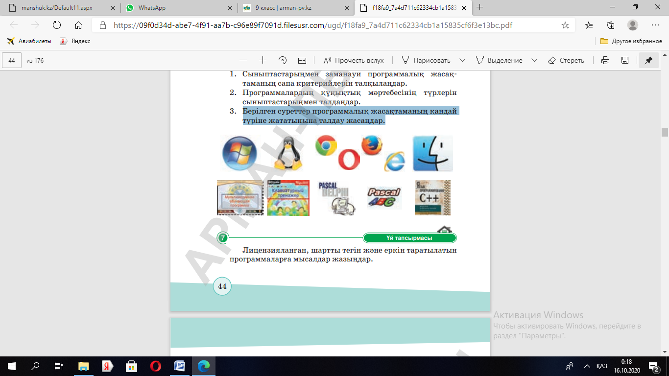Go to the browser home page
The image size is (669, 376).
click(78, 25)
